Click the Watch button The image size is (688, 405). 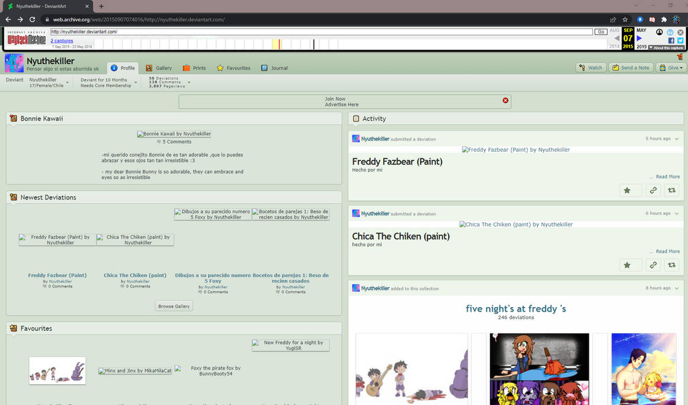point(591,67)
